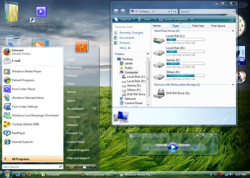Click the Start menu lock button
This screenshot has width=250, height=178.
click(84, 167)
